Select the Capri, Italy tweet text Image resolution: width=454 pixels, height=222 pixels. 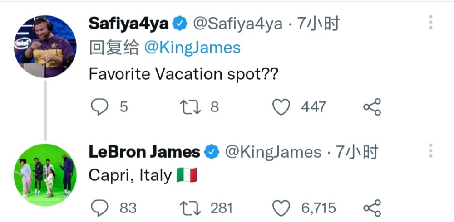(143, 175)
